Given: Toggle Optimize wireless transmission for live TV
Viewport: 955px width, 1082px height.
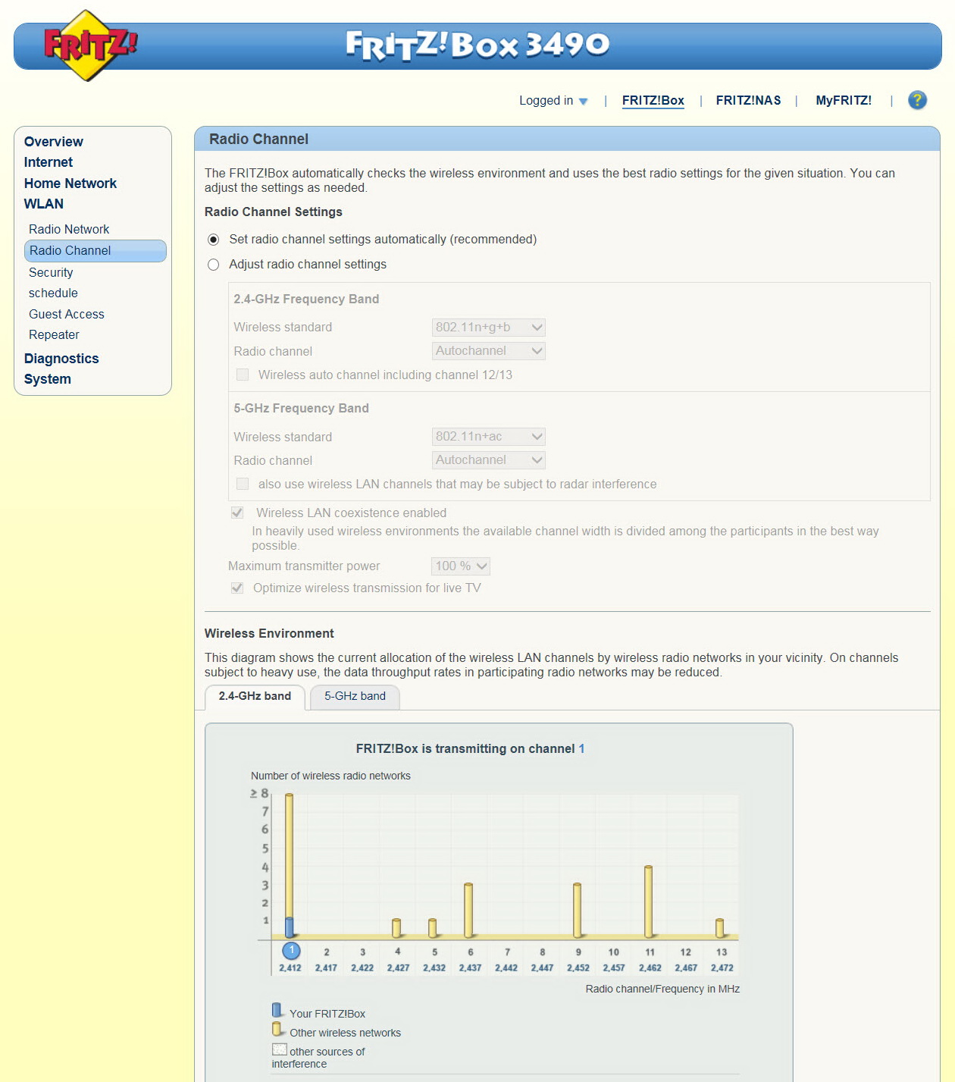Looking at the screenshot, I should (237, 588).
